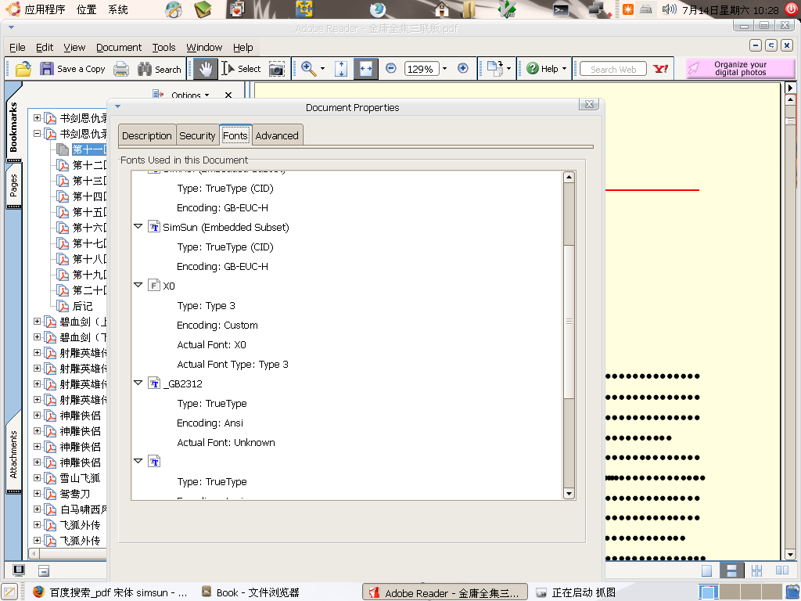Screen dimensions: 801x601
Task: Click the Yahoo search icon
Action: [x=660, y=69]
